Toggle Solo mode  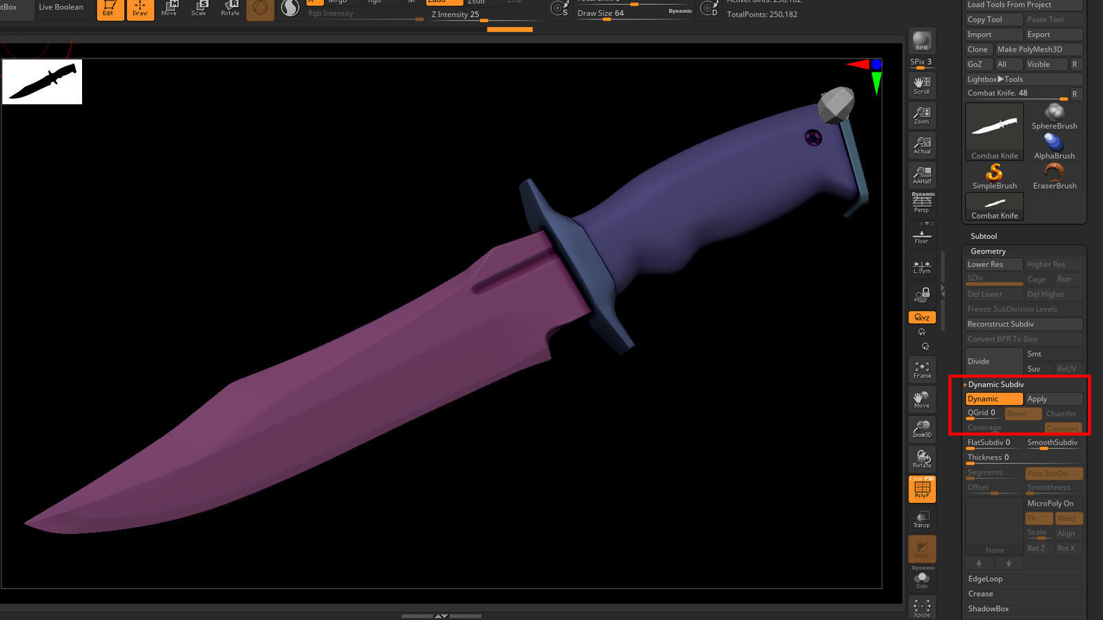click(922, 579)
